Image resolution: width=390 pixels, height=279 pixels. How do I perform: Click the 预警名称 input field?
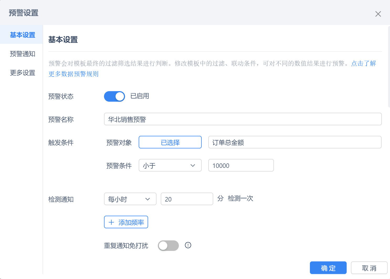(x=242, y=119)
